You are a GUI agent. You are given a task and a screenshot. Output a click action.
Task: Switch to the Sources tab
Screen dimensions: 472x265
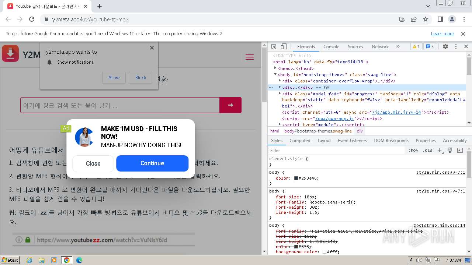coord(355,47)
